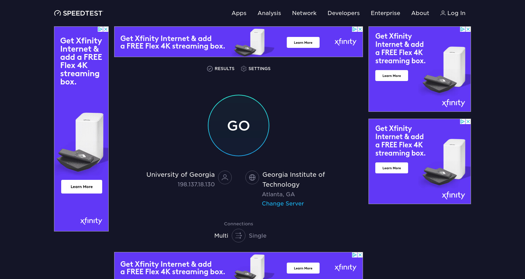This screenshot has height=279, width=525.
Task: Click AdChoices icon on left skyscraper ad
Action: point(100,29)
